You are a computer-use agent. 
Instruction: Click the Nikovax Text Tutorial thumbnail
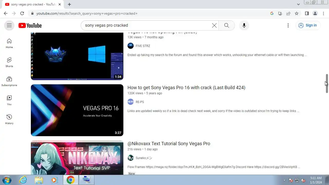(x=77, y=158)
